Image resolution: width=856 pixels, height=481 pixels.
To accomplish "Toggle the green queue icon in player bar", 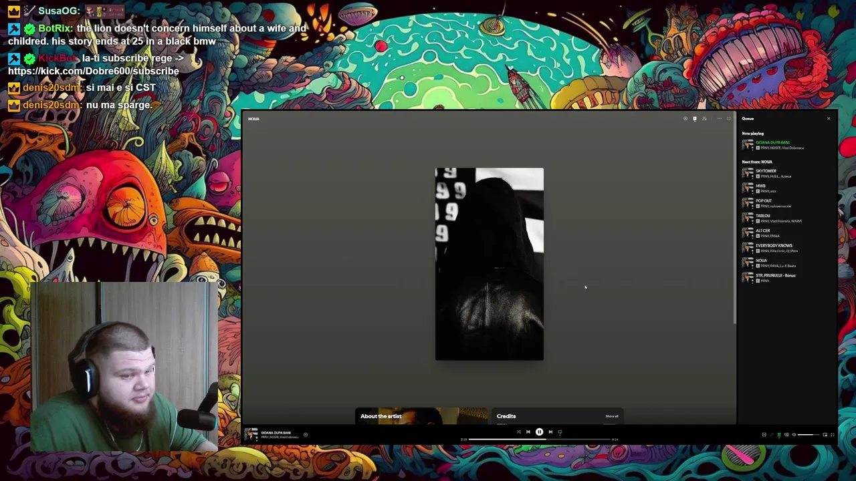I will tap(779, 435).
